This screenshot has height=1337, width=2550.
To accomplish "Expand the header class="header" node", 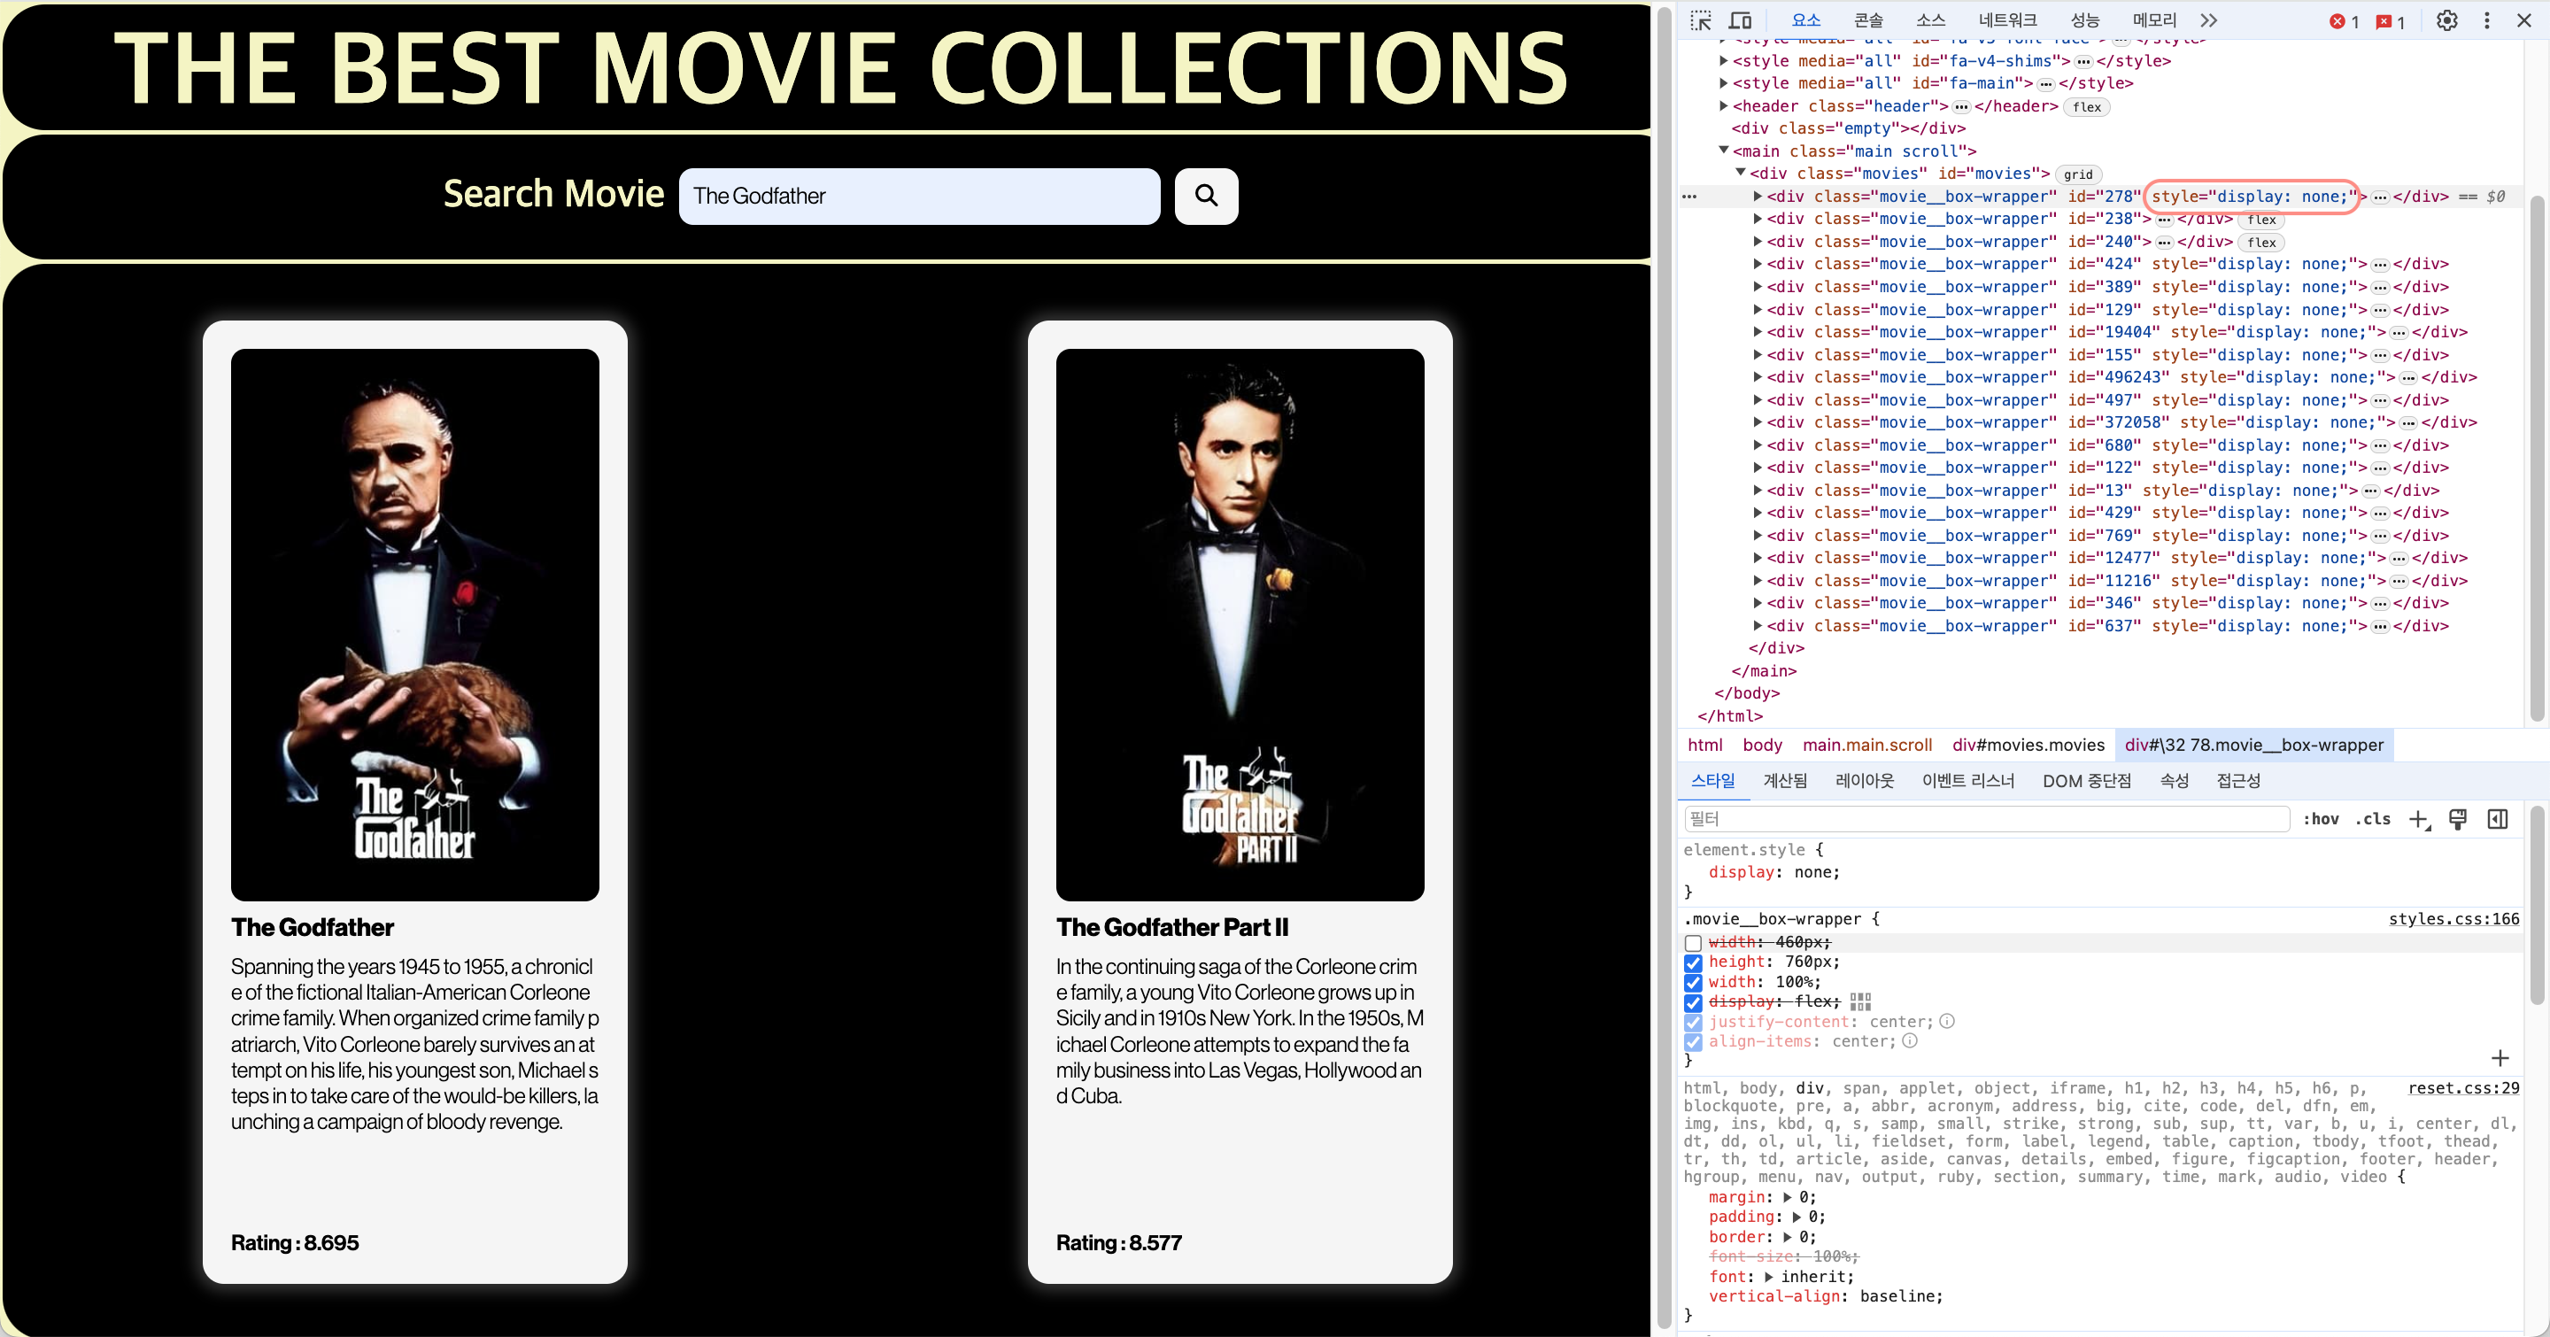I will point(1723,106).
